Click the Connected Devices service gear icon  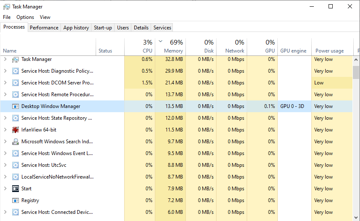tap(16, 212)
